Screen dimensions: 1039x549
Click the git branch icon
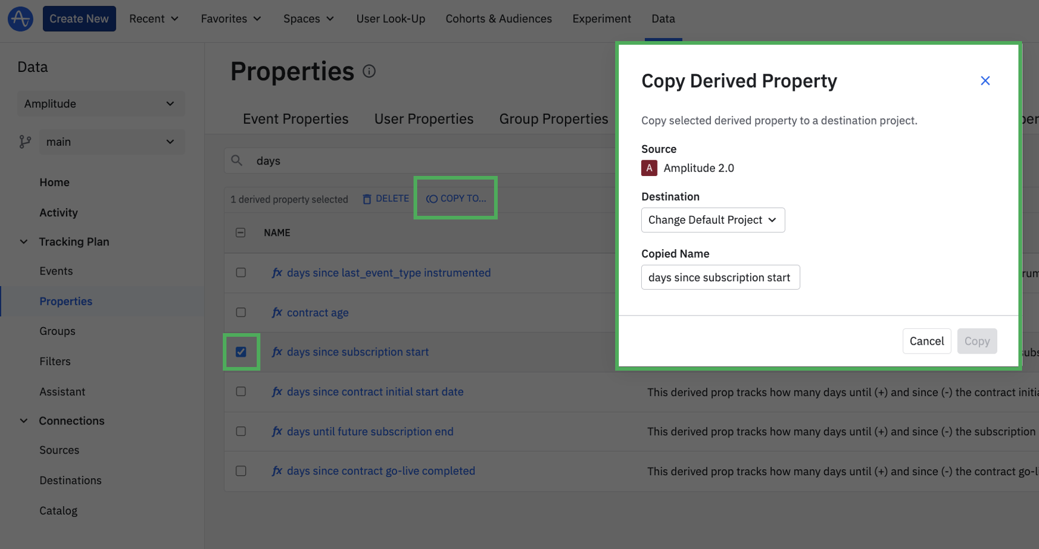coord(25,141)
